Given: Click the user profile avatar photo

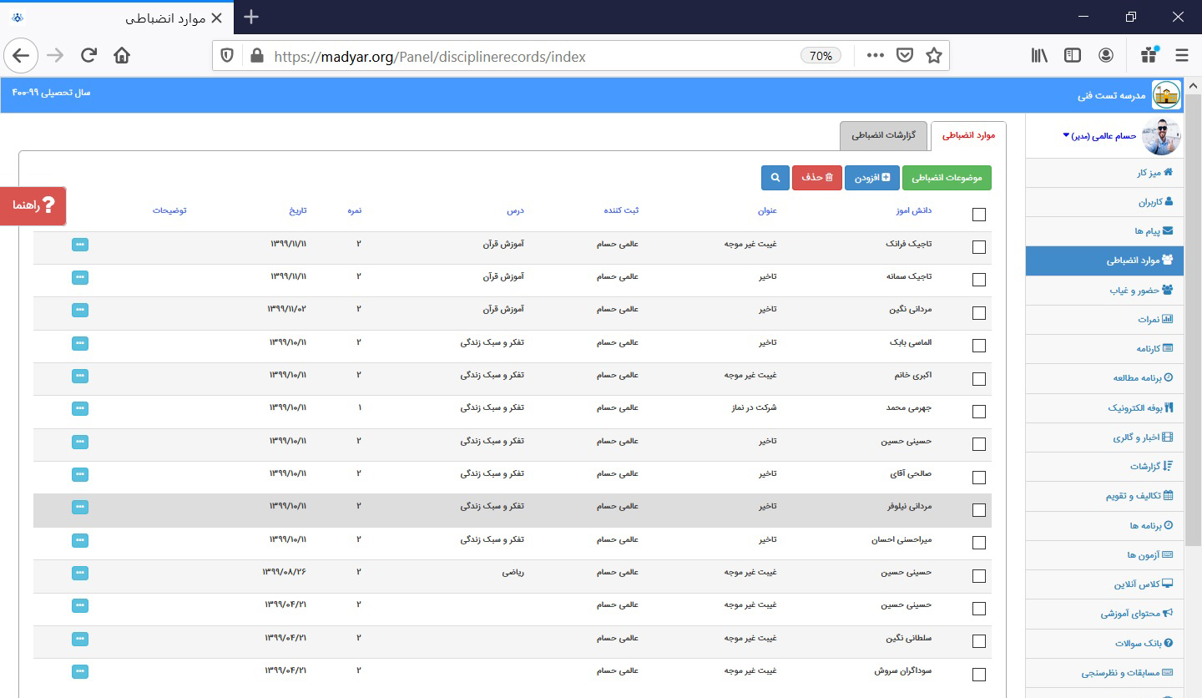Looking at the screenshot, I should (x=1161, y=136).
